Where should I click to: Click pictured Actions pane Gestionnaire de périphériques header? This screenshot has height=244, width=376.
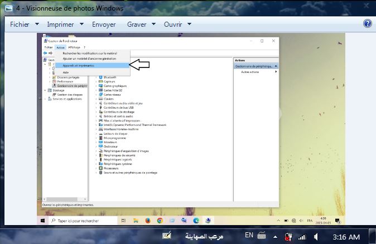pyautogui.click(x=256, y=66)
